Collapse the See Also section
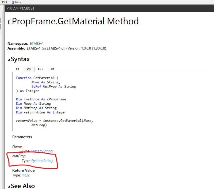 pyautogui.click(x=9, y=186)
